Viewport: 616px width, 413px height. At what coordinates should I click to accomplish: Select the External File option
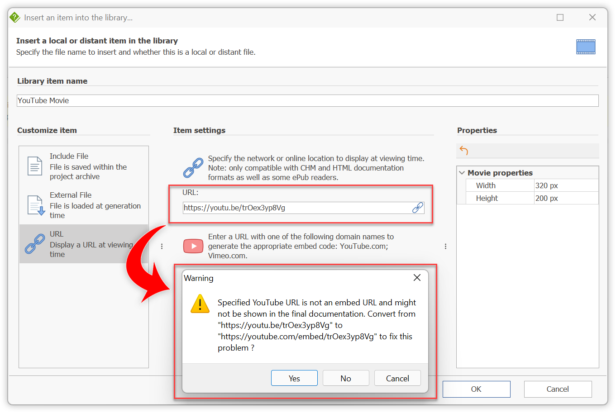point(84,205)
